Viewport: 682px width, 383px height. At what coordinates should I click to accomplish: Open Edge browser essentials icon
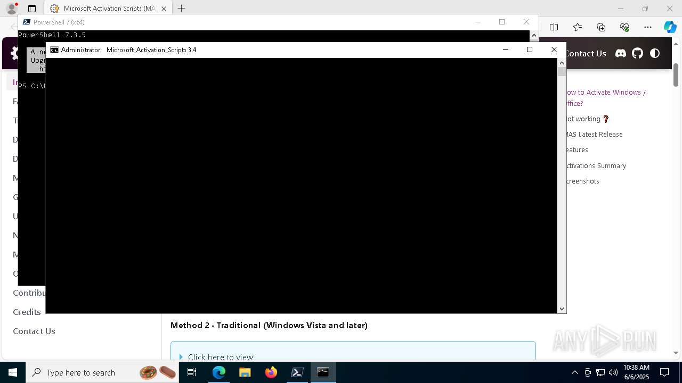click(x=624, y=27)
